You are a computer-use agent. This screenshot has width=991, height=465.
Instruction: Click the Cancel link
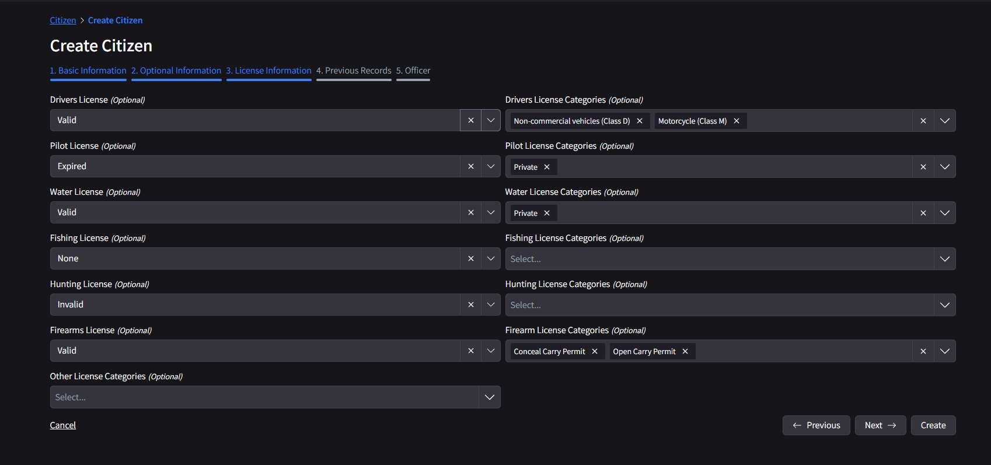pos(63,425)
